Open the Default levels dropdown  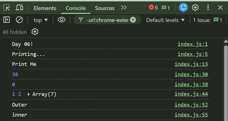coord(166,20)
